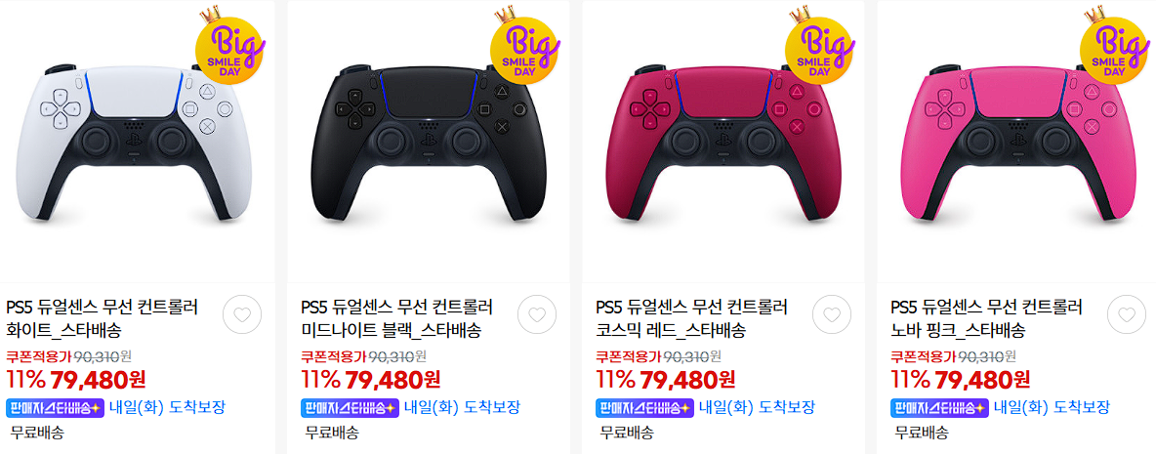Click Big Smile Day badge on pink controller

(1114, 46)
